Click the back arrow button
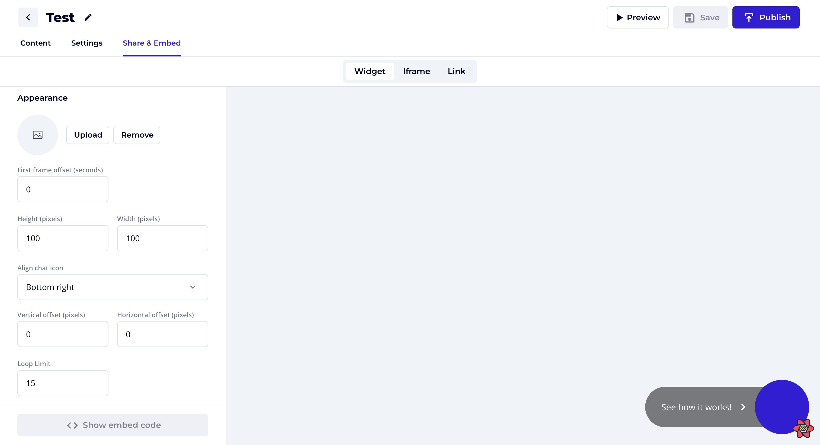 (28, 17)
